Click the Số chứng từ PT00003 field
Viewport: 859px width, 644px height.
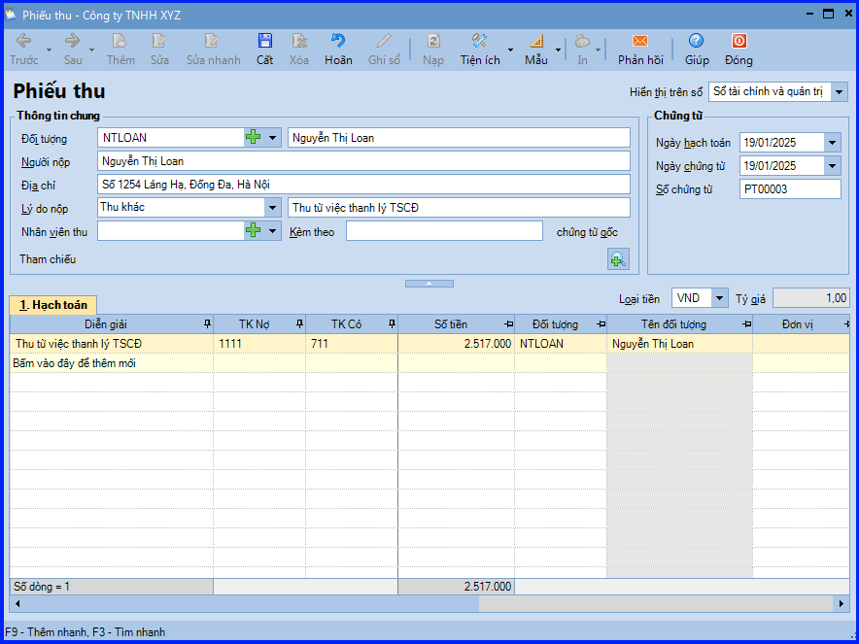[x=790, y=189]
